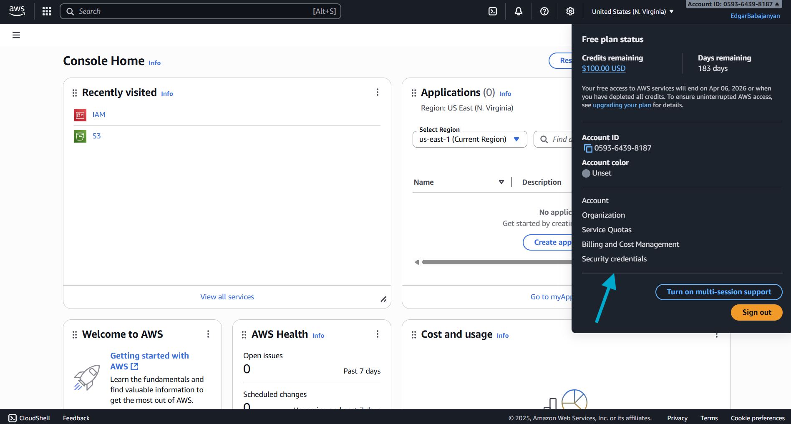Viewport: 791px width, 424px height.
Task: Open CloudShell from the top navigation bar
Action: click(x=493, y=11)
